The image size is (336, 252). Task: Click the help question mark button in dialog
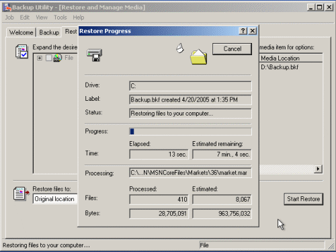243,31
